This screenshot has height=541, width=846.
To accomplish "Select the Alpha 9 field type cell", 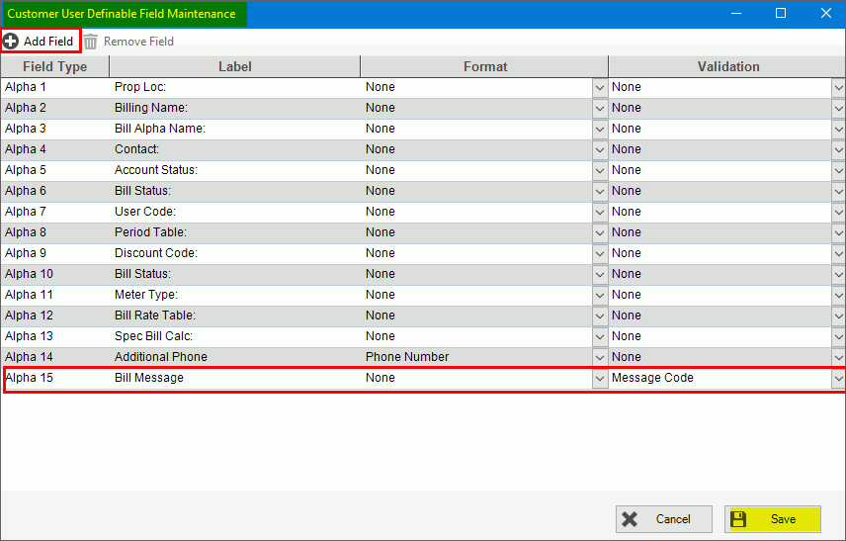I will 54,253.
